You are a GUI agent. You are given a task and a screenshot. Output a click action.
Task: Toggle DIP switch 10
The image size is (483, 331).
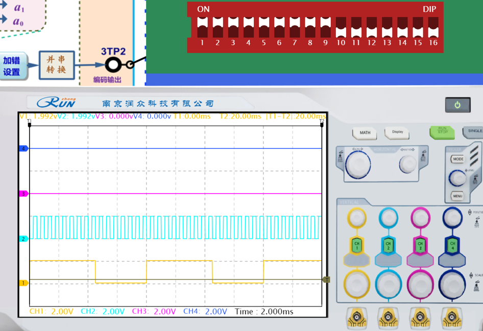(341, 27)
